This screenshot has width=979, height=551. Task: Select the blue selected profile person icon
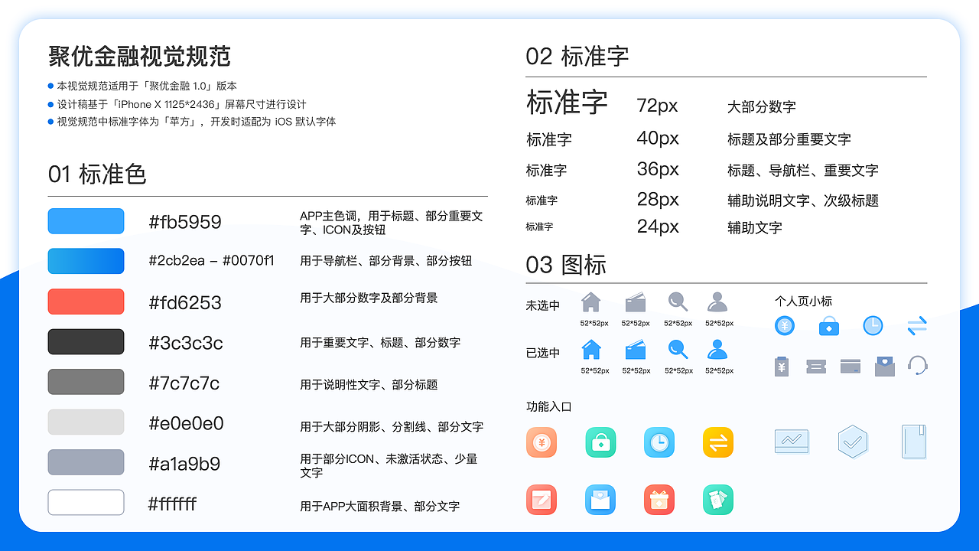tap(717, 349)
